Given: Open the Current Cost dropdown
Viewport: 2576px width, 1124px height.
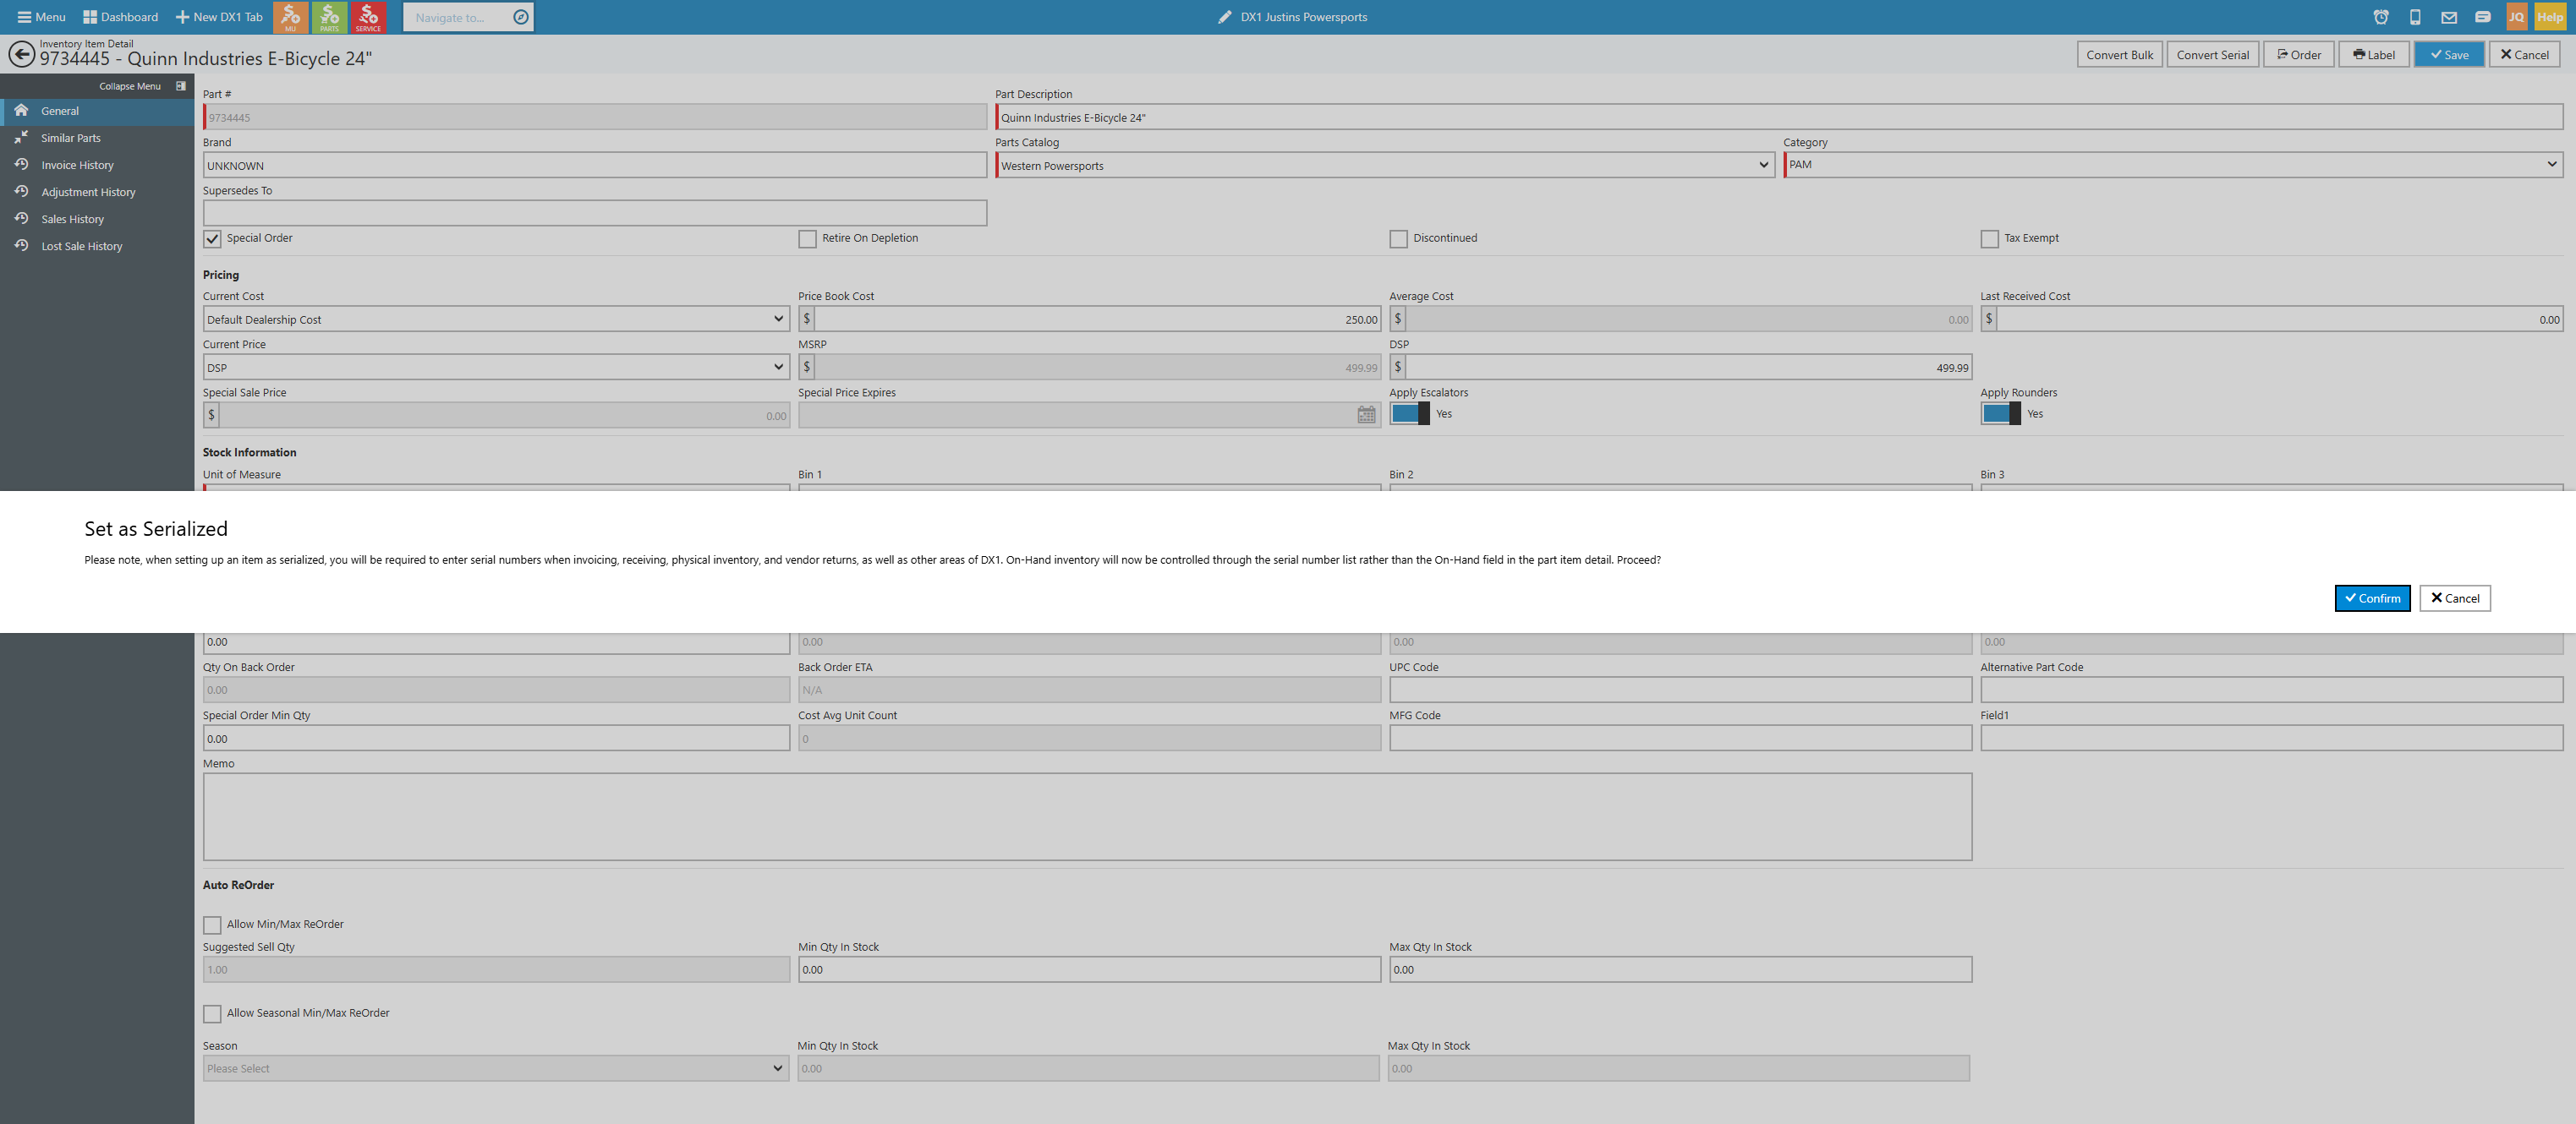Looking at the screenshot, I should [496, 319].
